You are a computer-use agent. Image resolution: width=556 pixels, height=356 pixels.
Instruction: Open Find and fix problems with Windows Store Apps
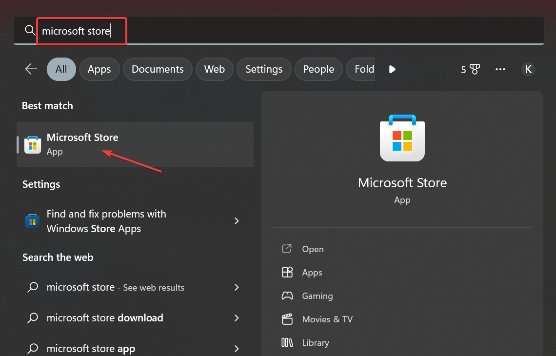pyautogui.click(x=135, y=221)
